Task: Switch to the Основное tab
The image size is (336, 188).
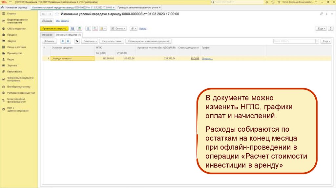Action: 47,35
